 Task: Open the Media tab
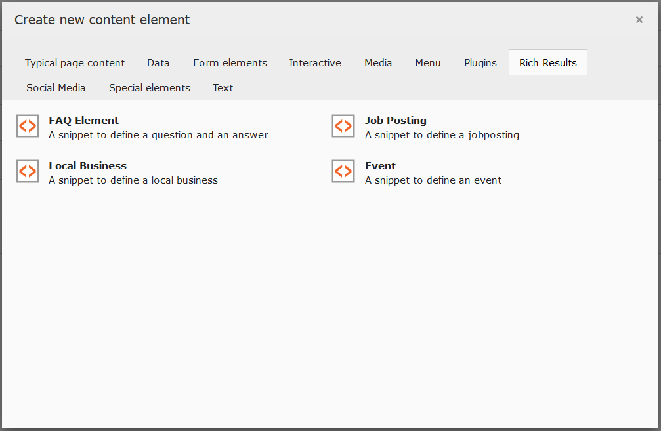click(378, 63)
